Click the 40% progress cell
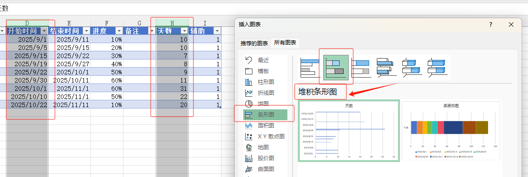The image size is (528, 177). pyautogui.click(x=107, y=64)
